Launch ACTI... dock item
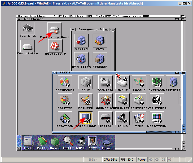The height and width of the screenshot is (163, 193). tap(93, 143)
